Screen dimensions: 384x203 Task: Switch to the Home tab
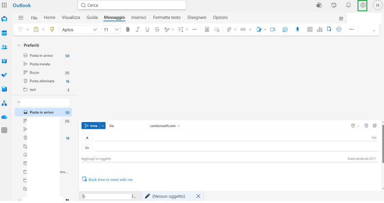pos(49,17)
